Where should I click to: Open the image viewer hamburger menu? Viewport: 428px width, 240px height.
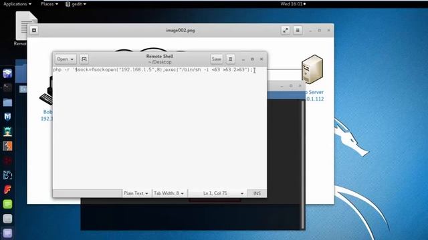pyautogui.click(x=298, y=30)
